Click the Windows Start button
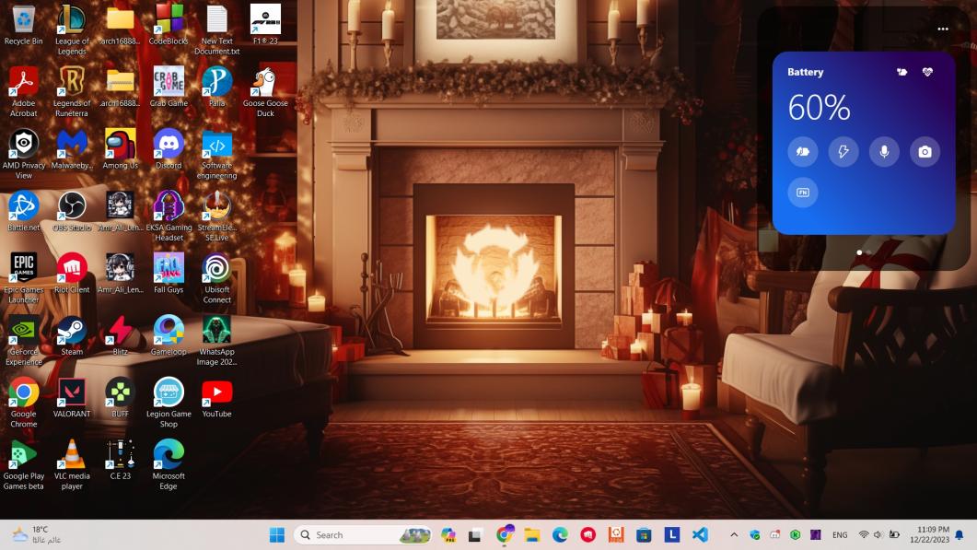977x550 pixels. 276,534
